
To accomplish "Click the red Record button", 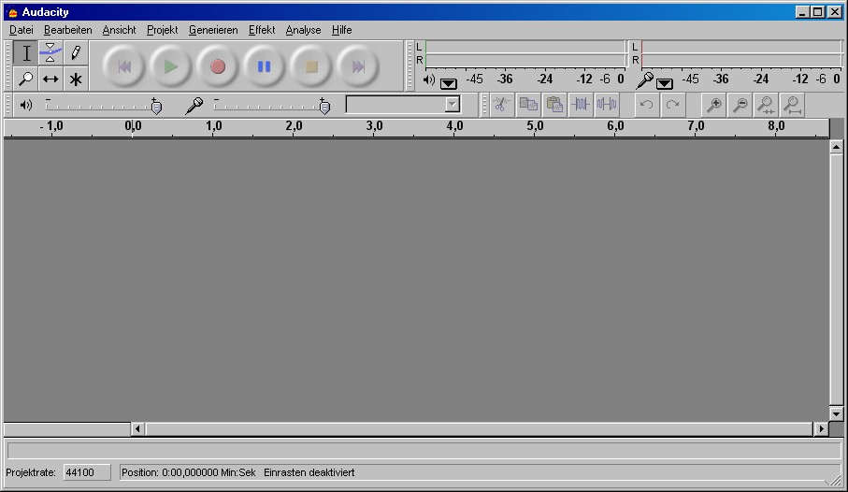I will (x=218, y=66).
